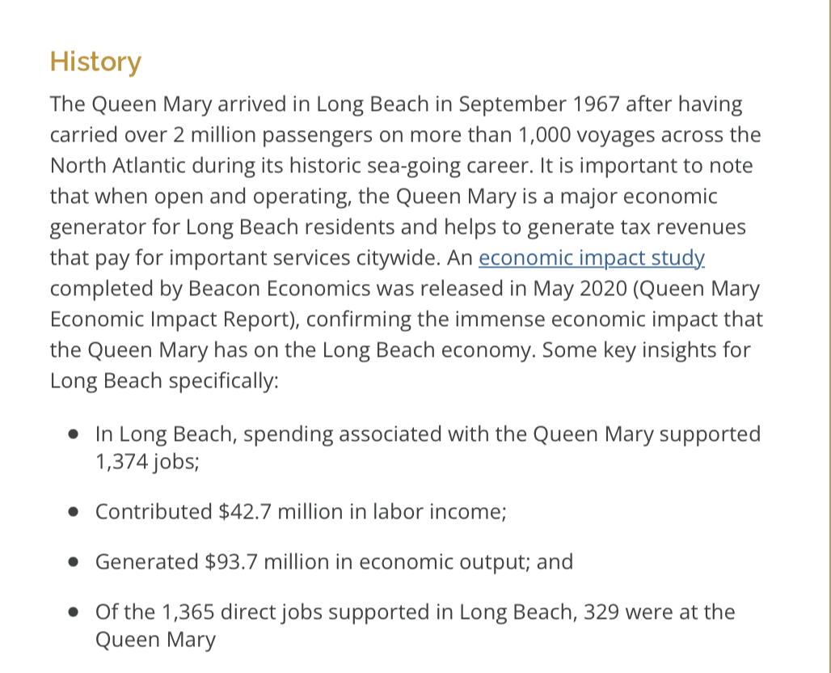Click 'Long Beach specifically:' text

point(164,381)
